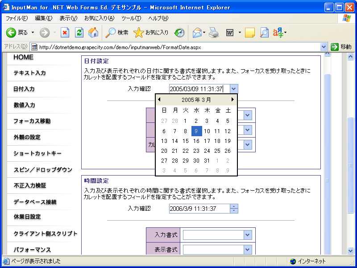Screen dimensions: 357x268
Task: Print the page using the printer icon
Action: pyautogui.click(x=213, y=33)
